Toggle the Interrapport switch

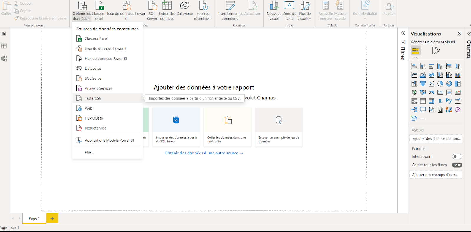457,157
